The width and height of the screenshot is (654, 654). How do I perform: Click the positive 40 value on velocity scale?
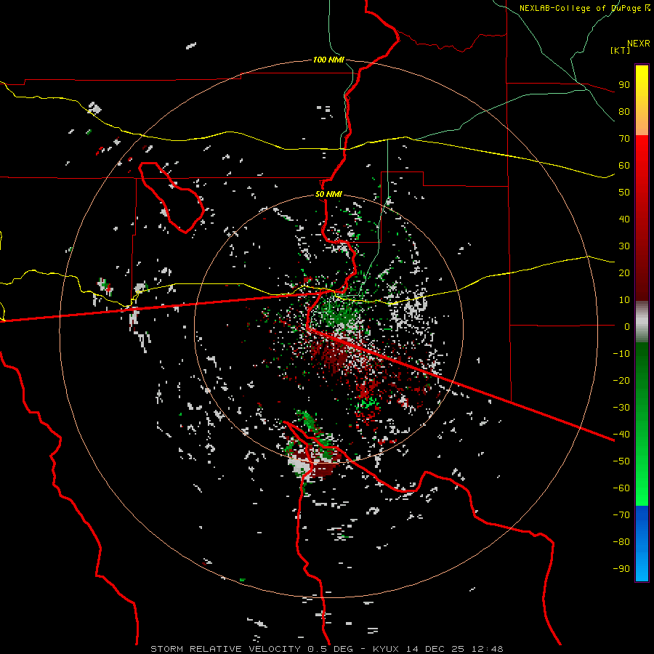(x=624, y=219)
